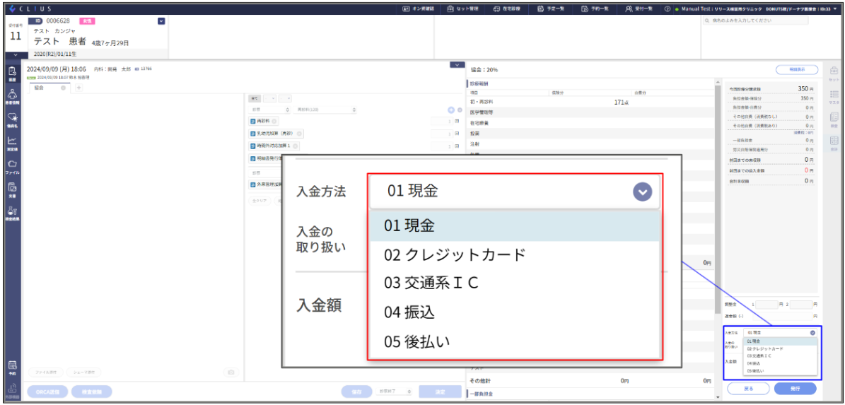Click the 初・再診料 row in billing table

591,102
